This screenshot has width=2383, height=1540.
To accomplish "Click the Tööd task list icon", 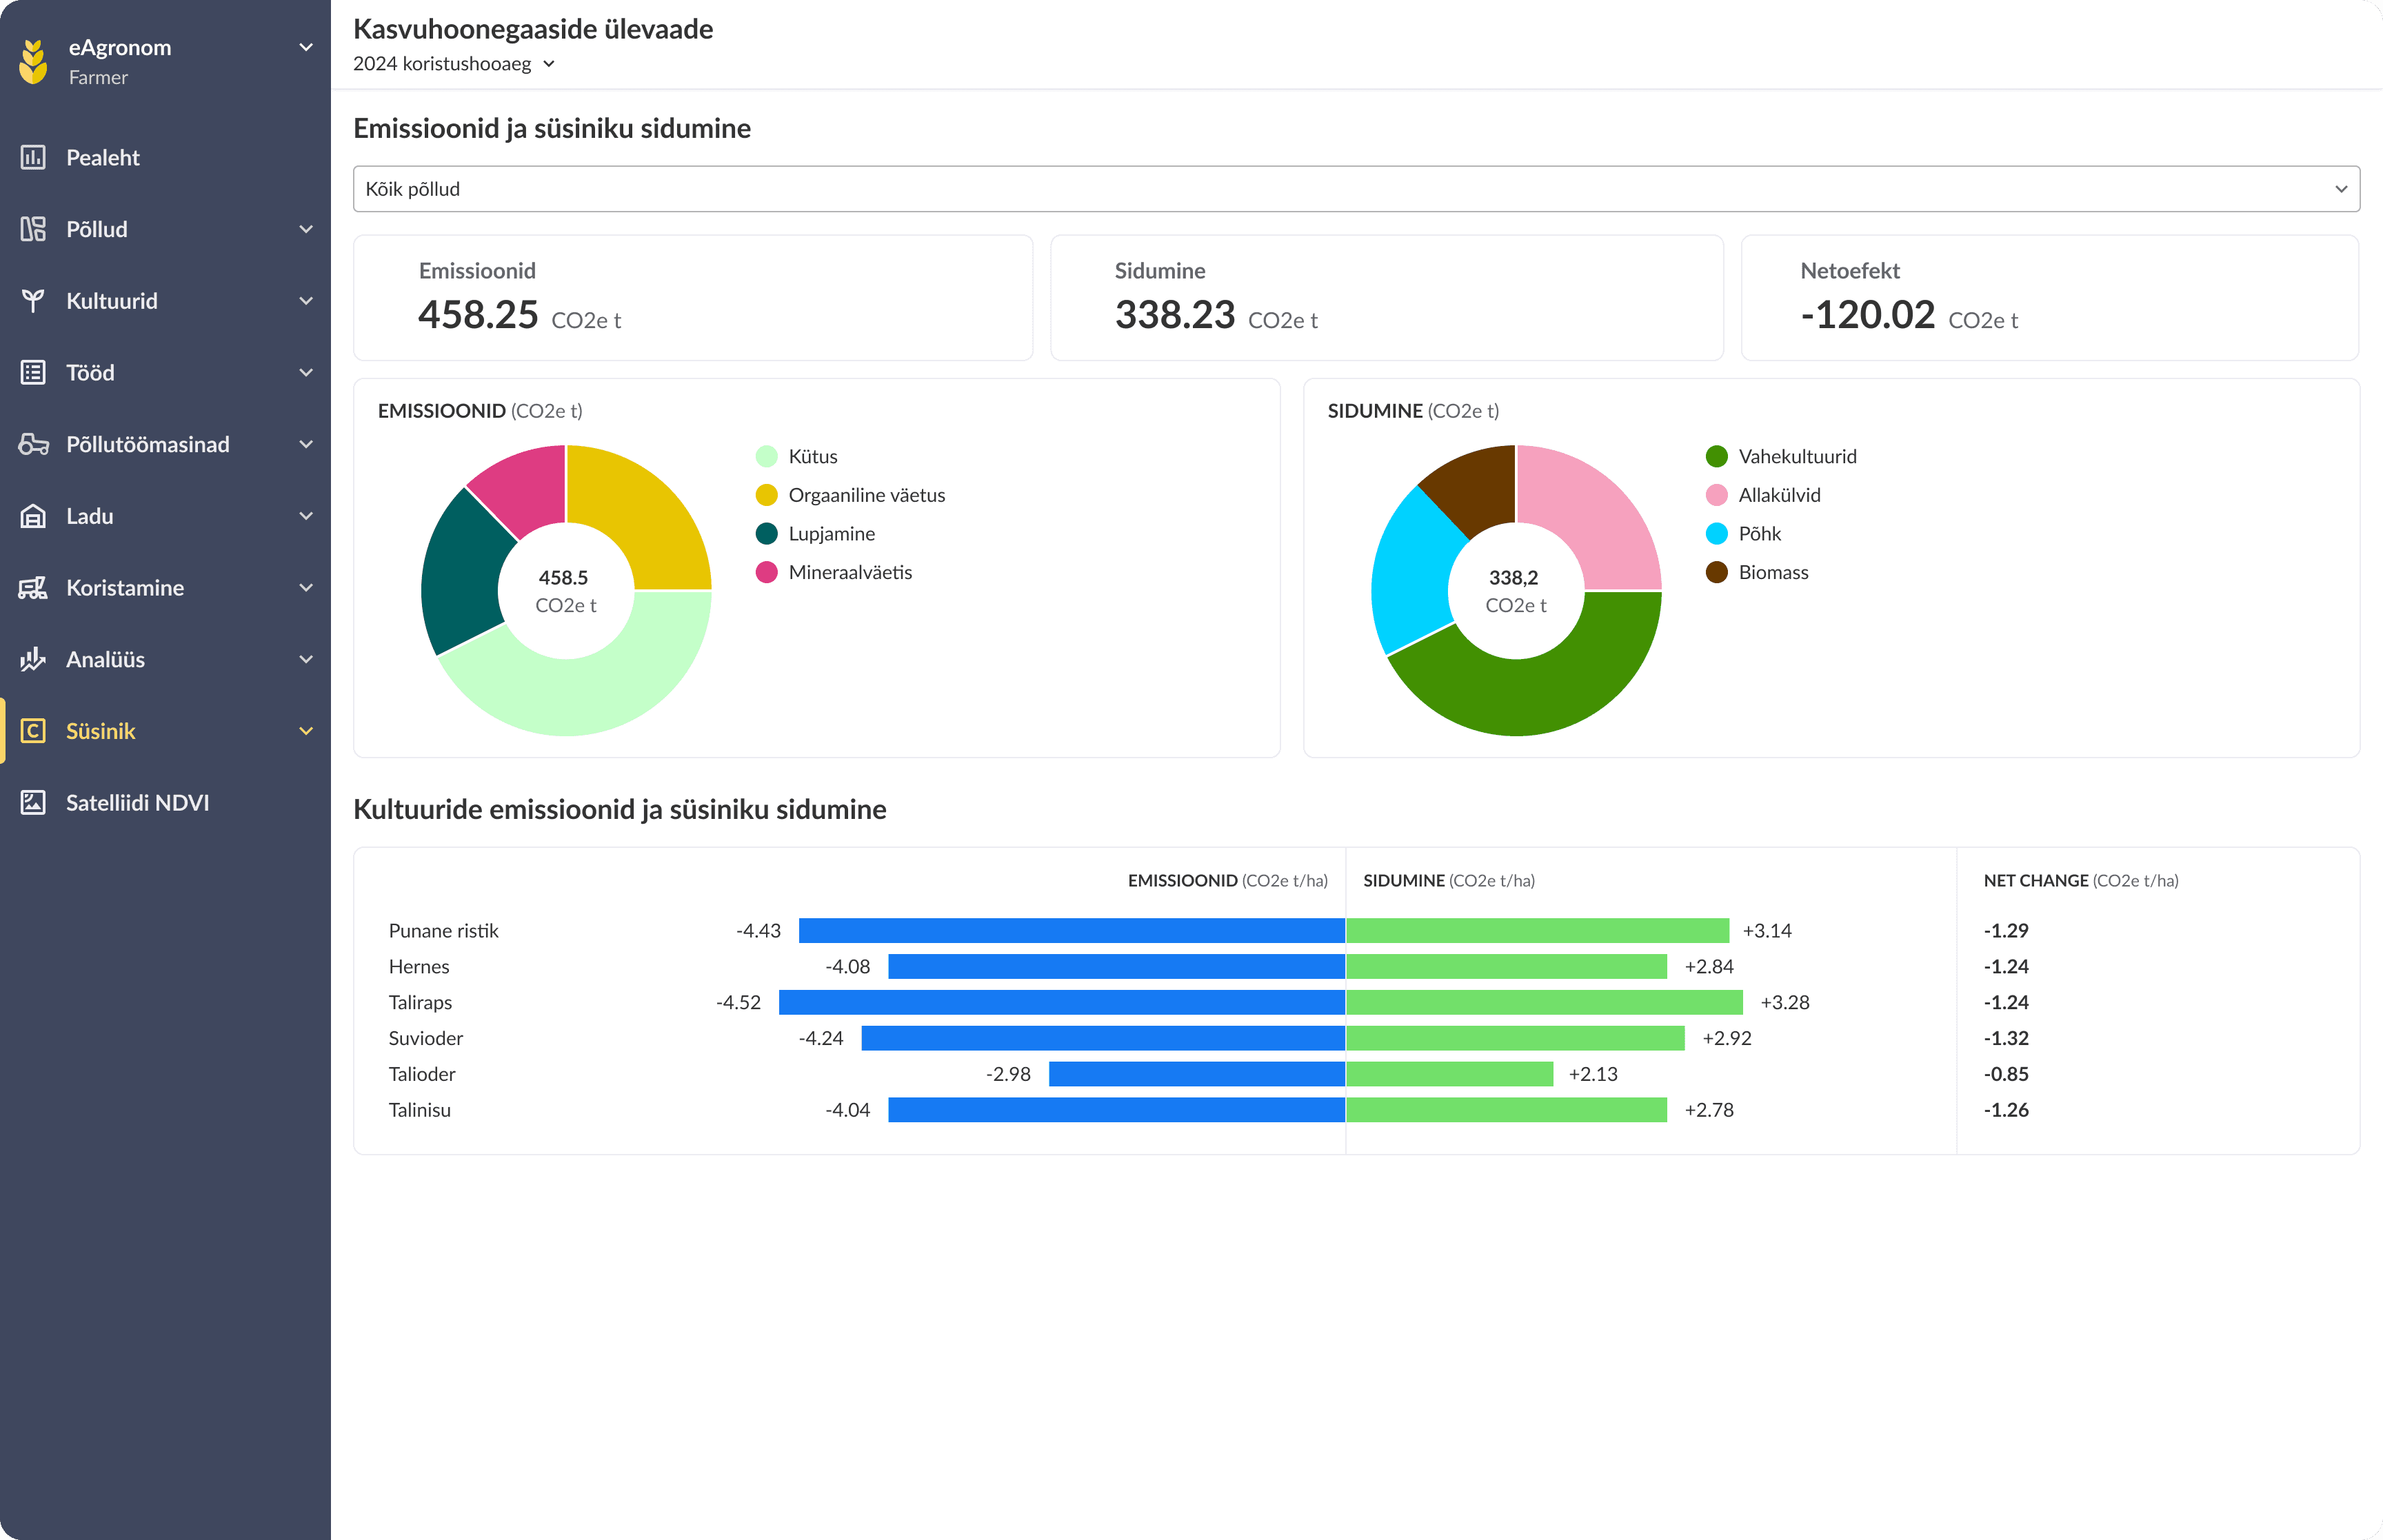I will pyautogui.click(x=33, y=373).
